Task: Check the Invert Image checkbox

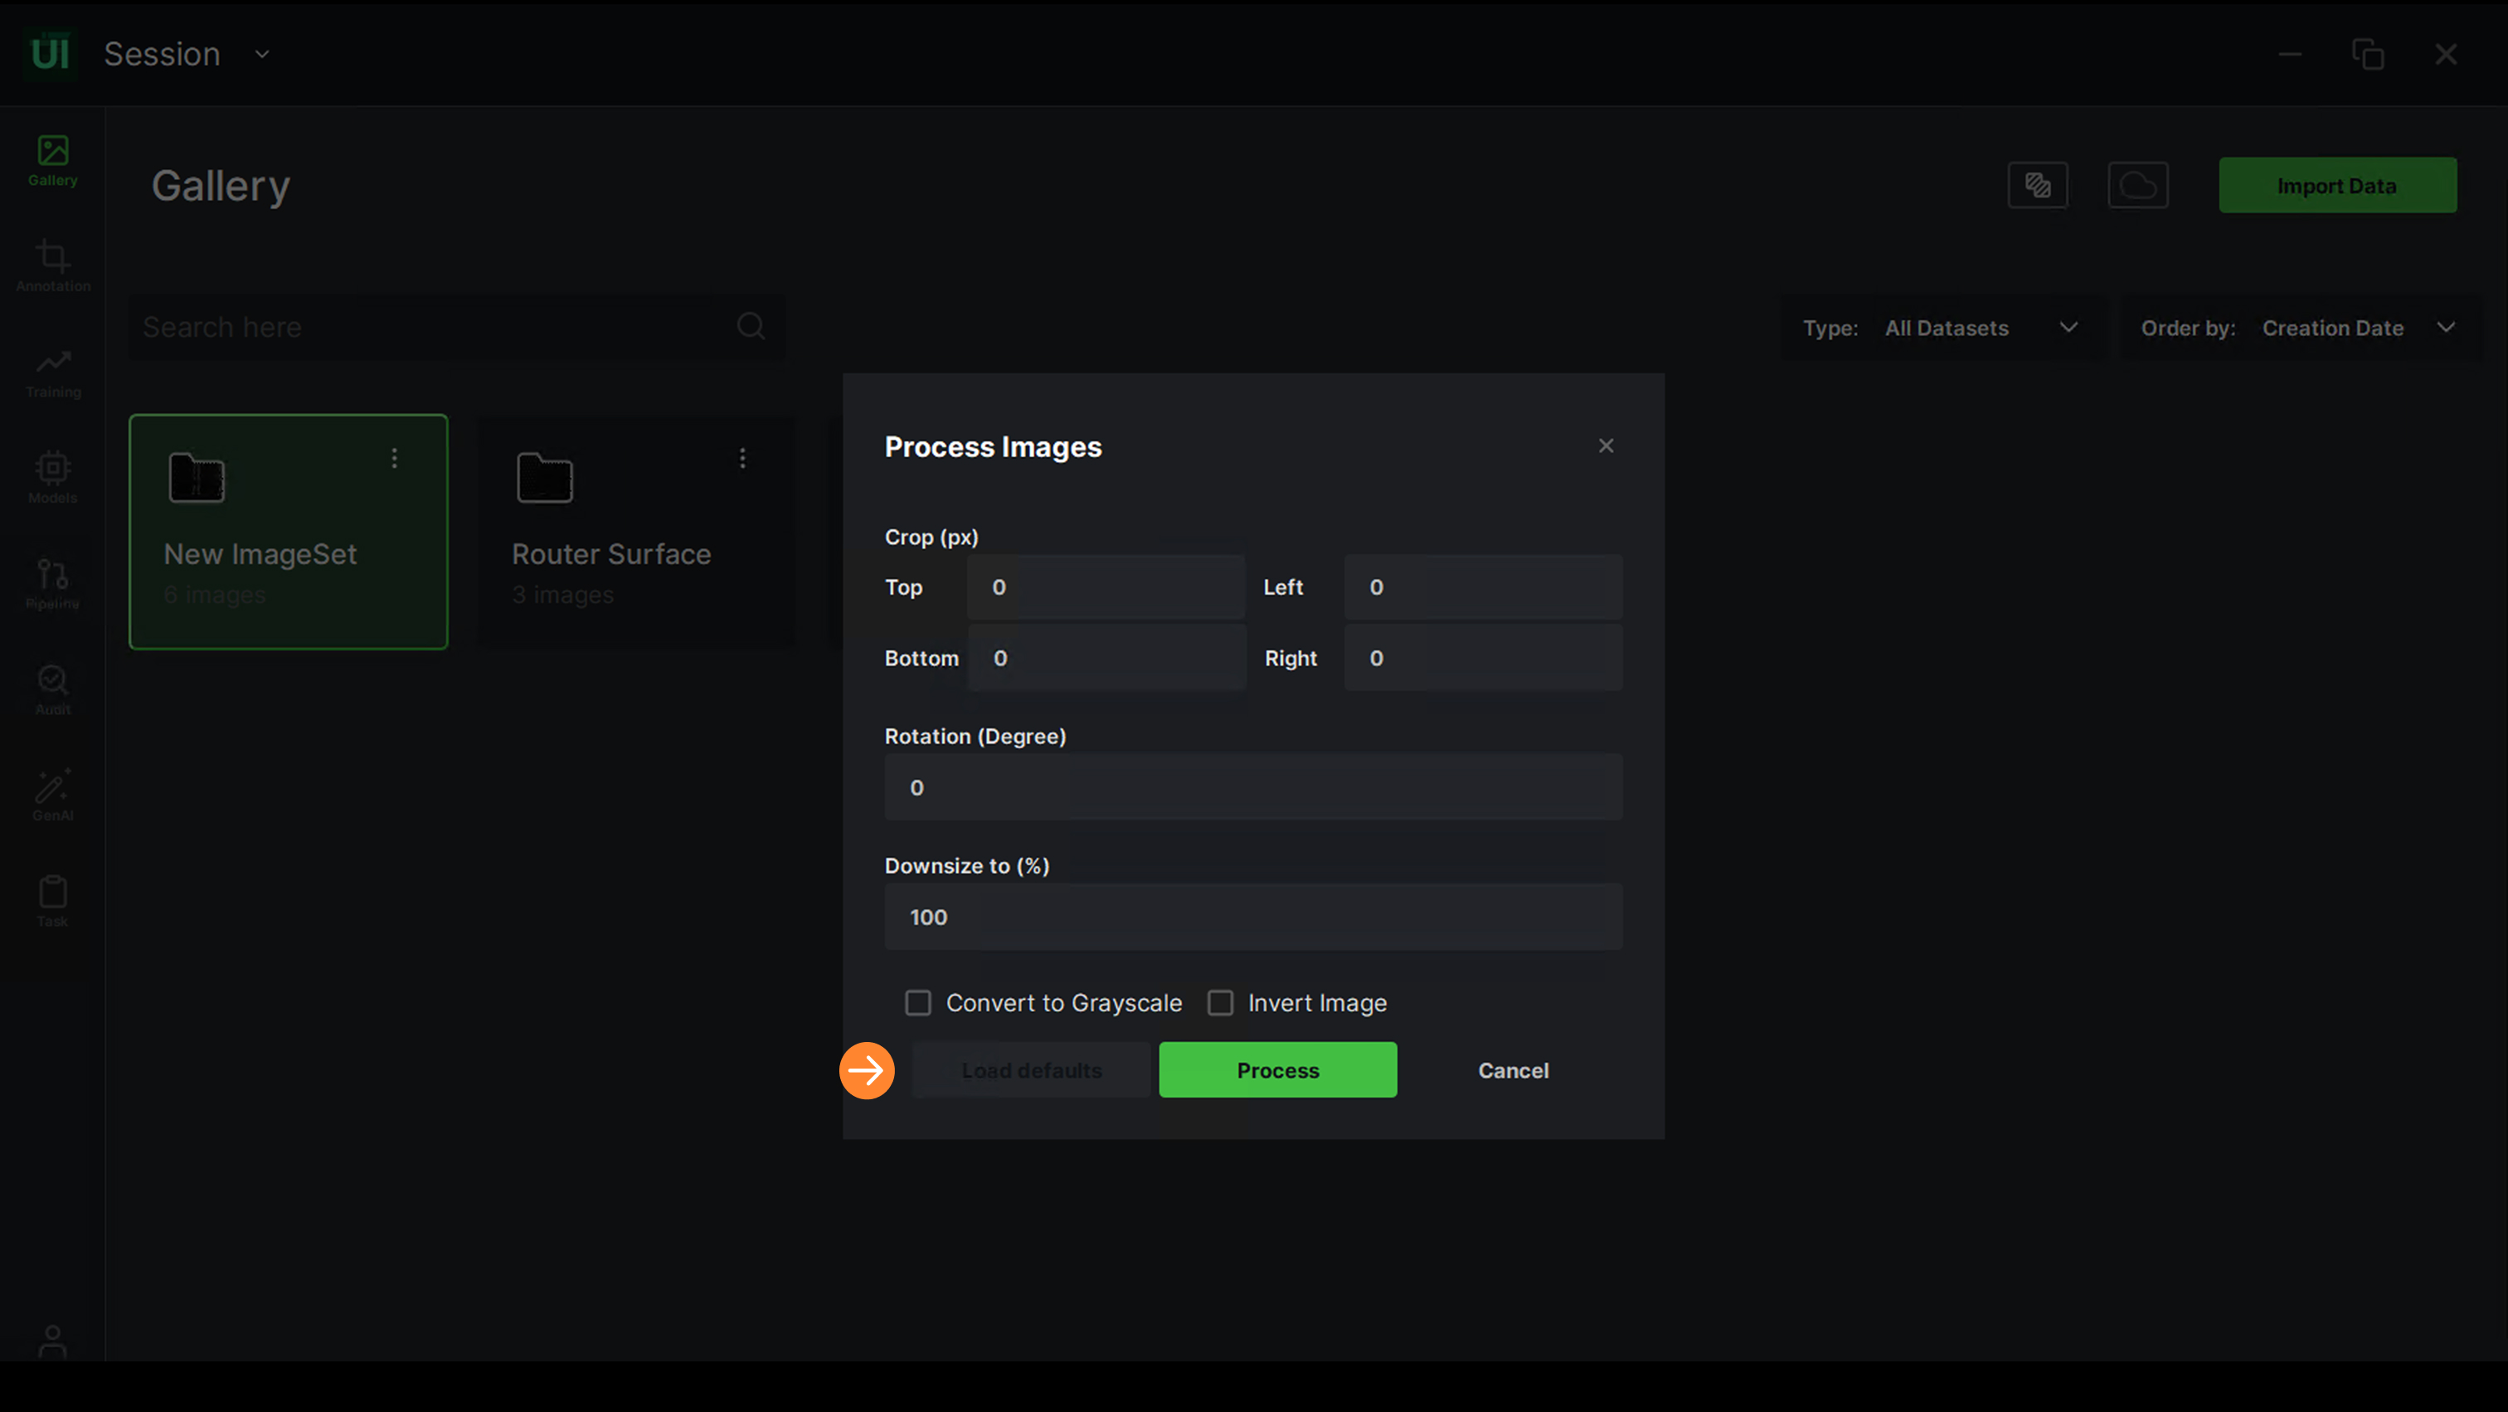Action: point(1220,1003)
